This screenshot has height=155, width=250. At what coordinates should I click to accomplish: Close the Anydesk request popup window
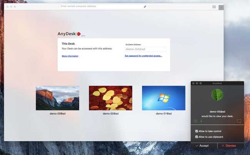coord(193,83)
